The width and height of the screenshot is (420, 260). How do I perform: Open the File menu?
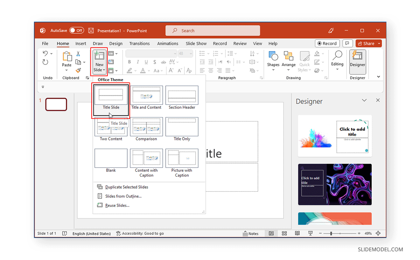click(x=45, y=43)
